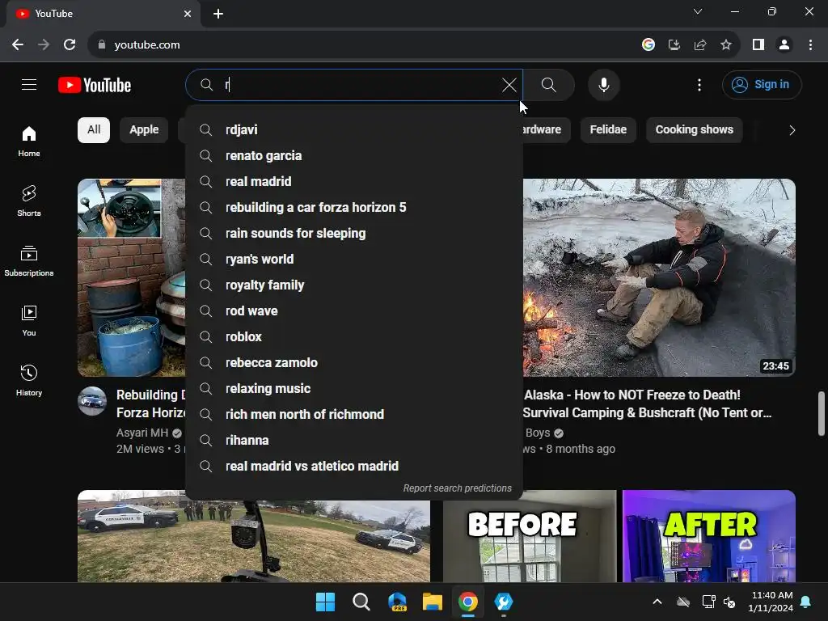828x621 pixels.
Task: Click the youtube.com address bar
Action: (x=365, y=45)
